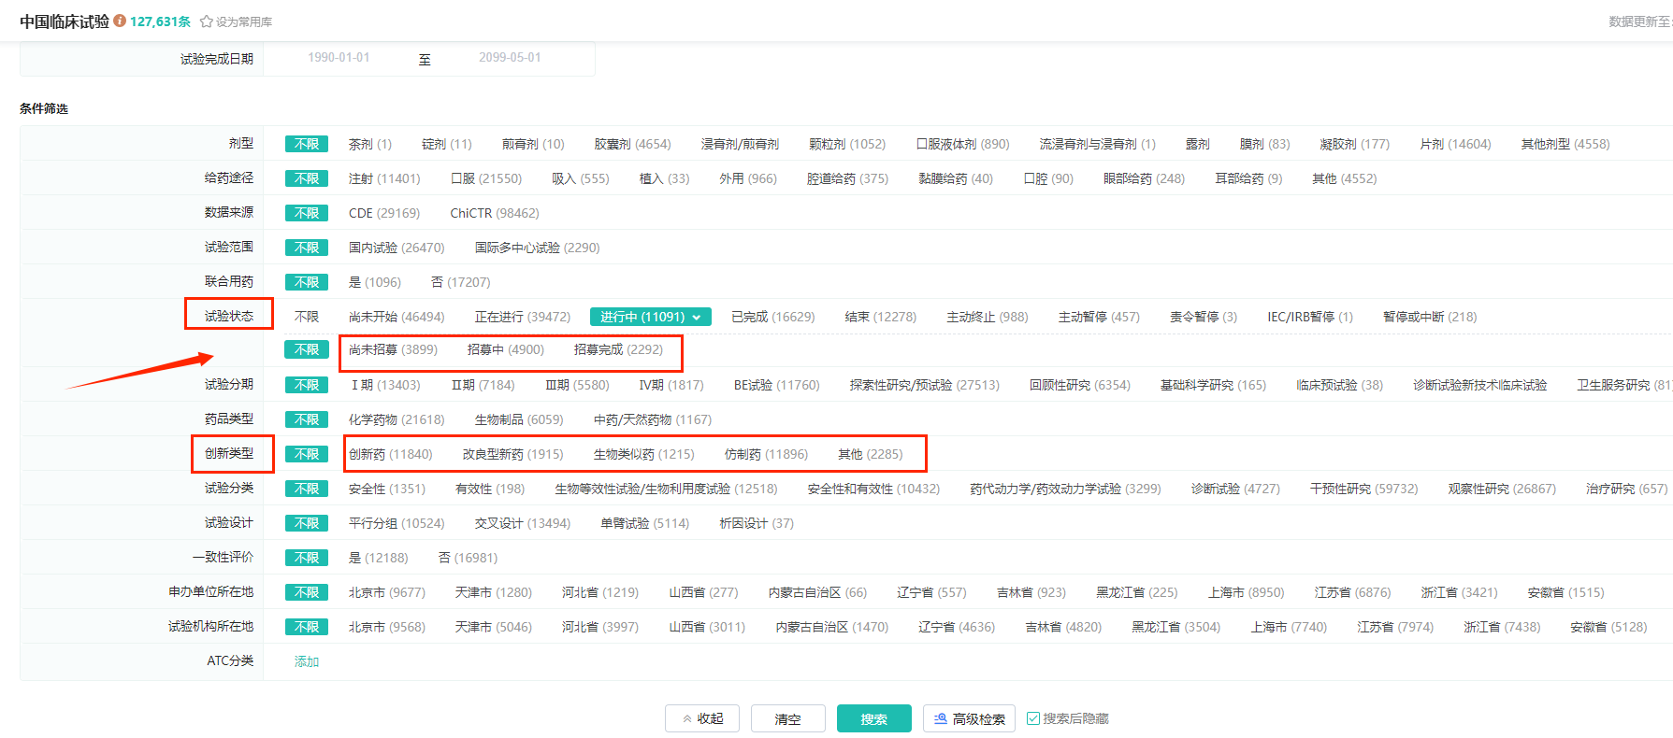Select 生物制品 (6059) drug type
The height and width of the screenshot is (738, 1673).
(518, 419)
